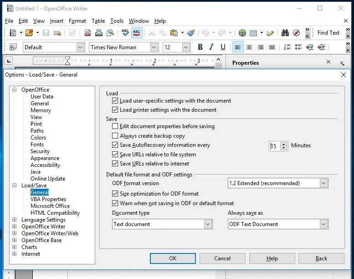354x279 pixels.
Task: Toggle the AutoSpellcheck icon
Action: [137, 33]
